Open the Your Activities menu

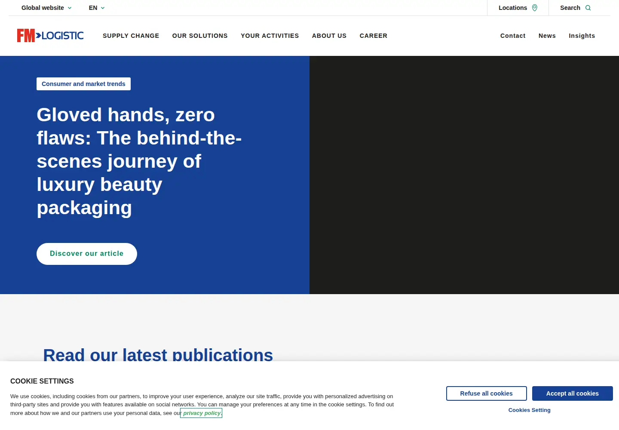pos(270,36)
